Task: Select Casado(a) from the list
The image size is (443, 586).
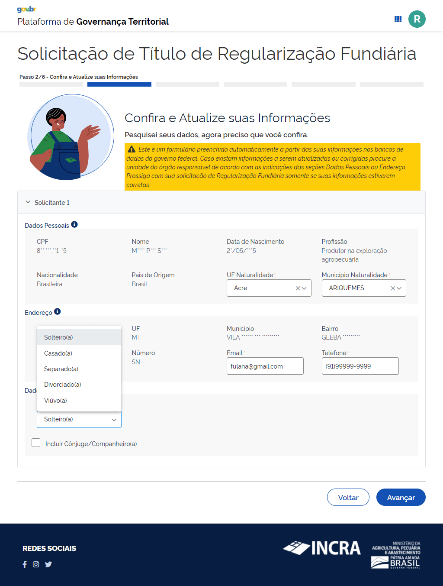Action: click(58, 353)
